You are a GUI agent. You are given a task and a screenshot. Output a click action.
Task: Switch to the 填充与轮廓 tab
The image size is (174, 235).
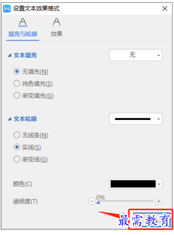(x=23, y=34)
